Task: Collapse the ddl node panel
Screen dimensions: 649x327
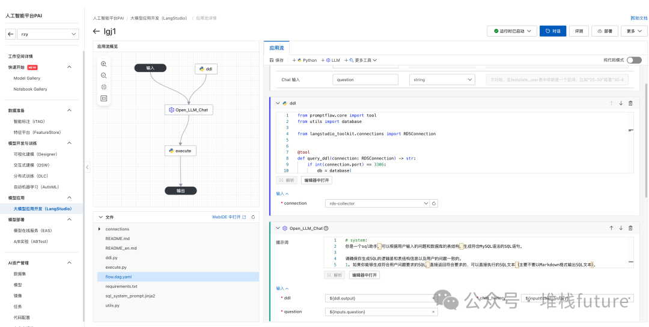Action: coord(278,103)
